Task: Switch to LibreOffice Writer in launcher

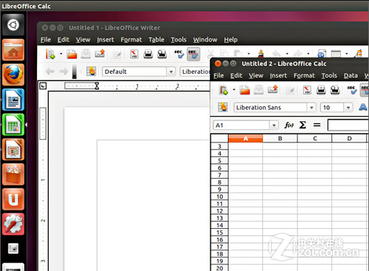Action: pos(13,100)
